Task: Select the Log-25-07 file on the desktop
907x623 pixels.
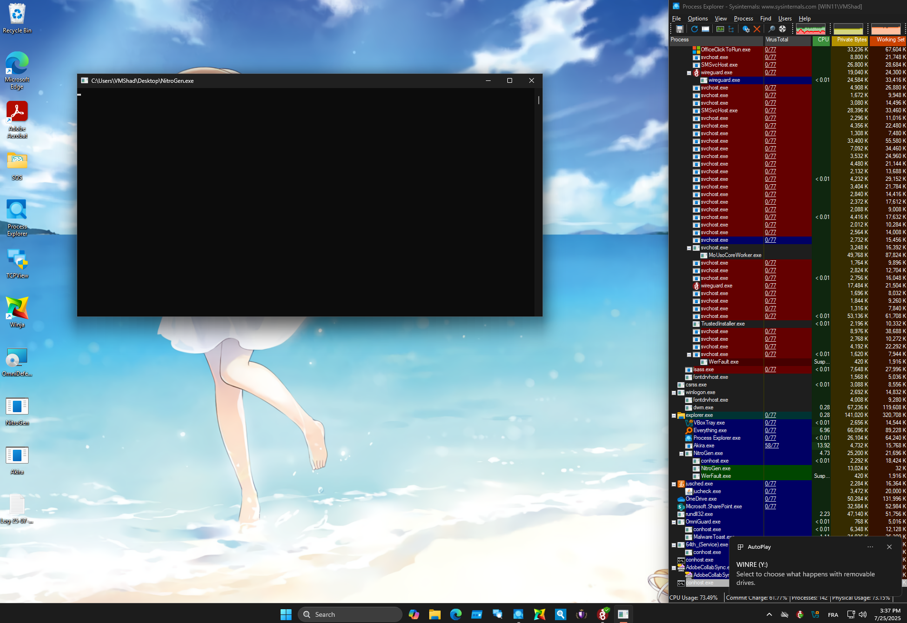Action: [17, 508]
